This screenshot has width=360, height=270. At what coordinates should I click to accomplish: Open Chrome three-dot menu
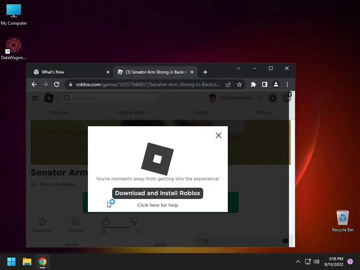(x=287, y=84)
